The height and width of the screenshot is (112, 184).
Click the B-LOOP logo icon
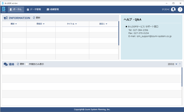click(4, 10)
